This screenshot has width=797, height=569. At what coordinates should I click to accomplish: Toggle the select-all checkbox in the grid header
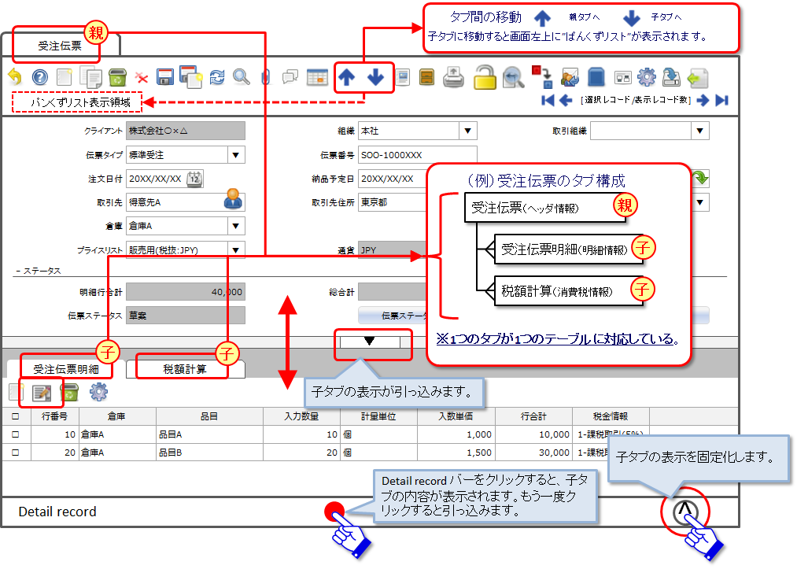(15, 416)
